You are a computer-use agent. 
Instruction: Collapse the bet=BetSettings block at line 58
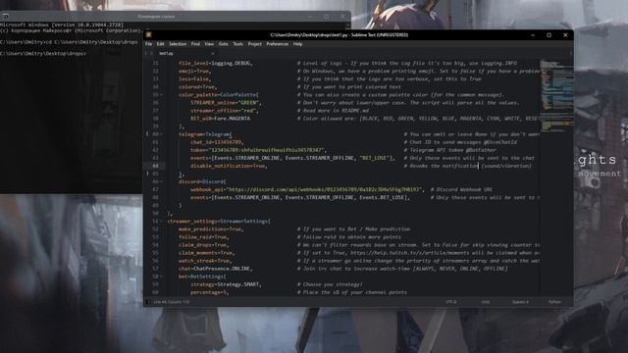coord(161,277)
